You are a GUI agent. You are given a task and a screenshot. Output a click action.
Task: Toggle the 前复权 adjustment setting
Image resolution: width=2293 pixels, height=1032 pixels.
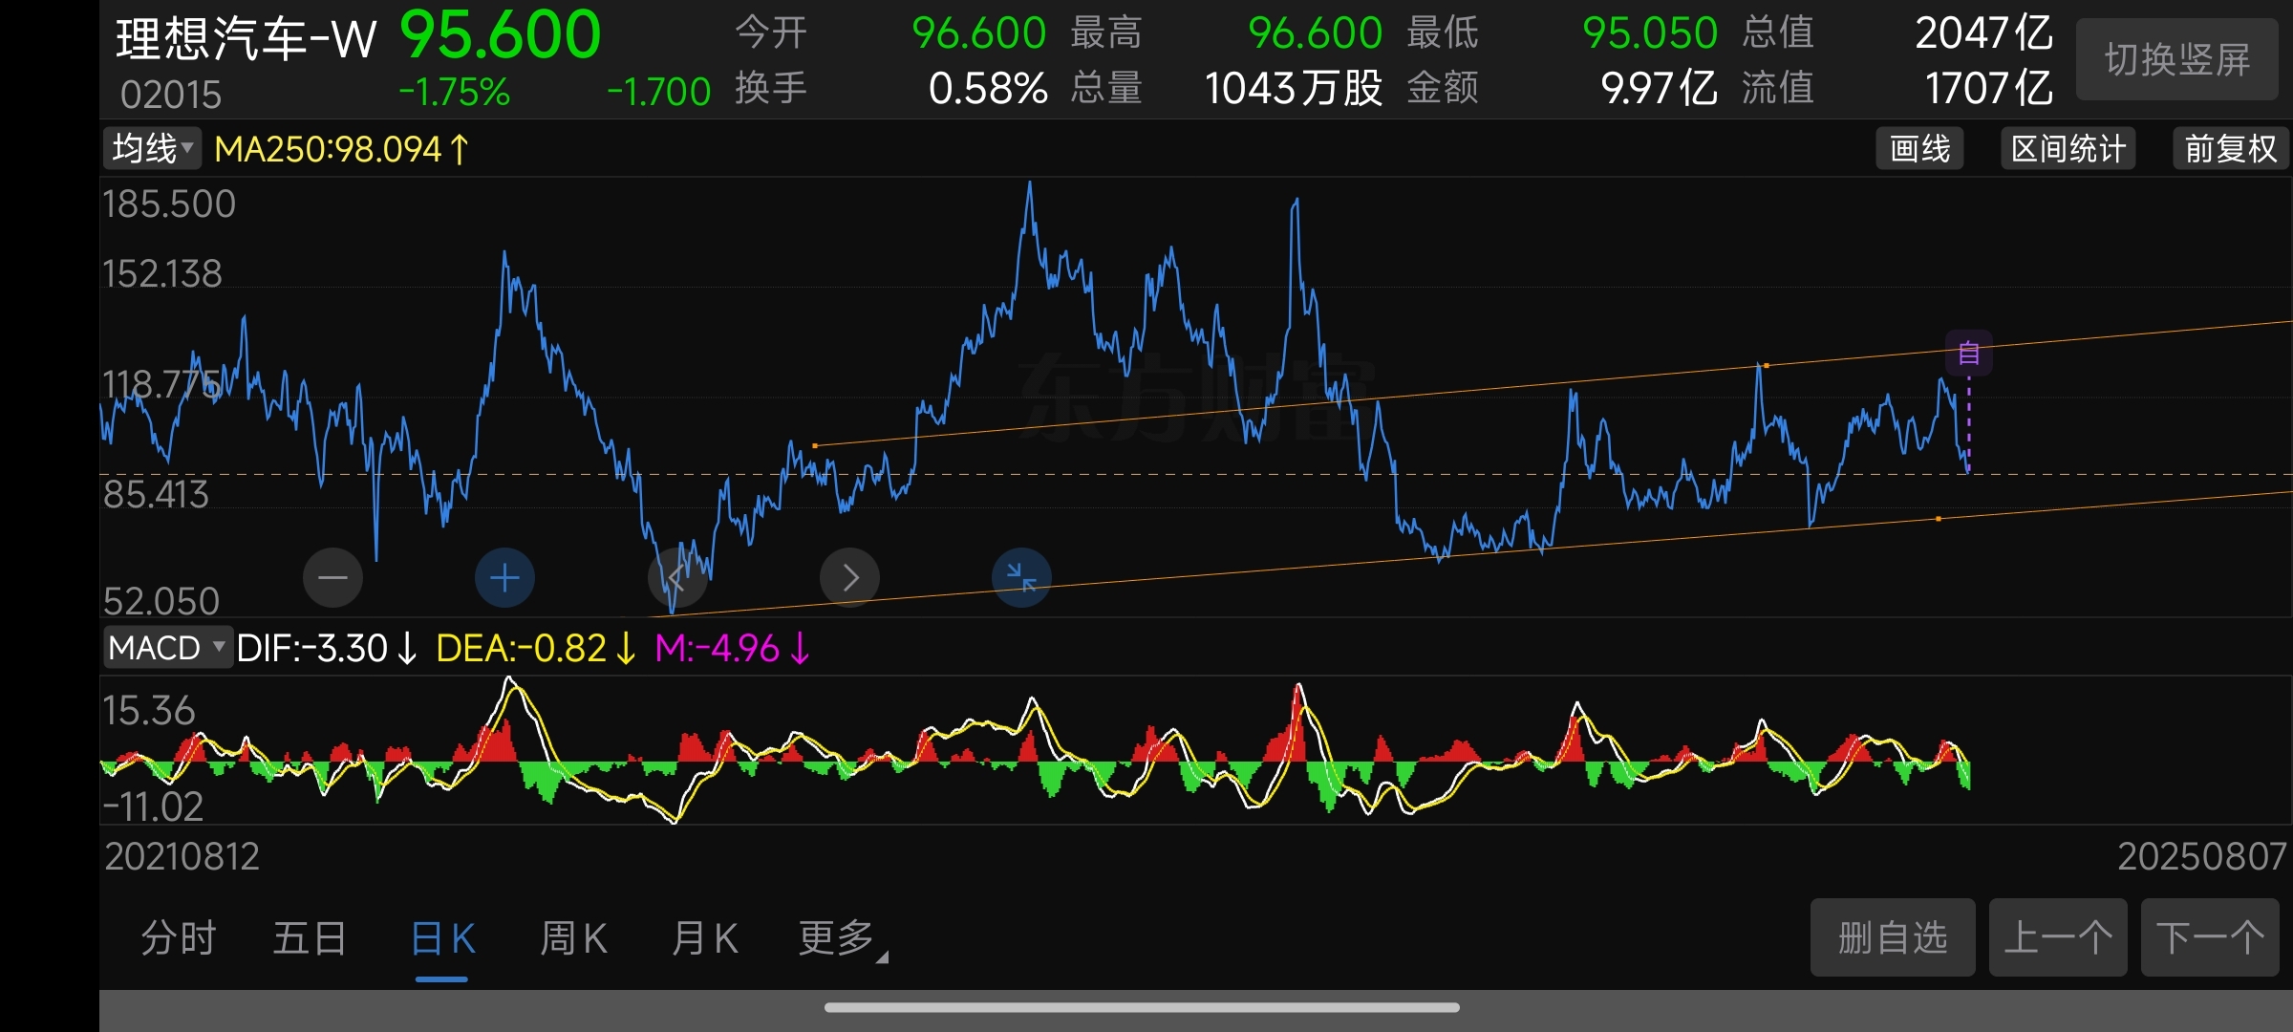(x=2231, y=149)
